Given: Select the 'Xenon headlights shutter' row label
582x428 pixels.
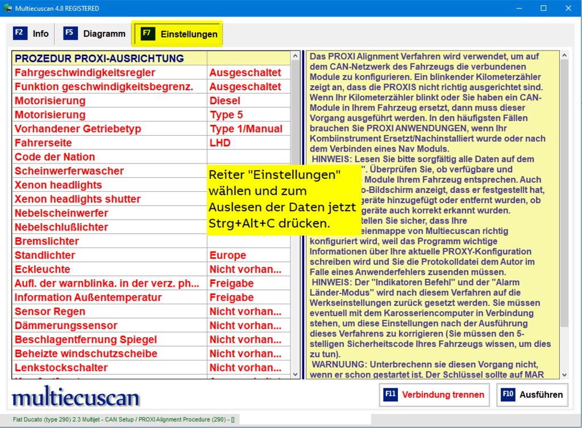Looking at the screenshot, I should (x=77, y=199).
